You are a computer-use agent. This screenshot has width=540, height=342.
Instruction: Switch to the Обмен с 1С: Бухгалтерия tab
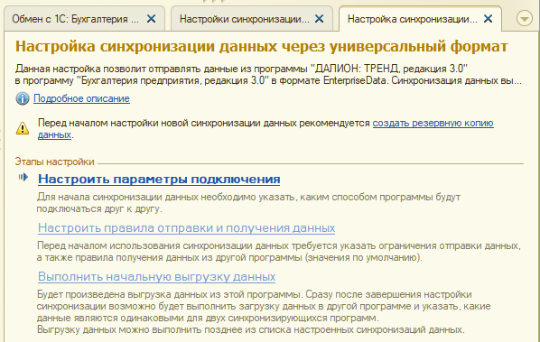click(76, 19)
